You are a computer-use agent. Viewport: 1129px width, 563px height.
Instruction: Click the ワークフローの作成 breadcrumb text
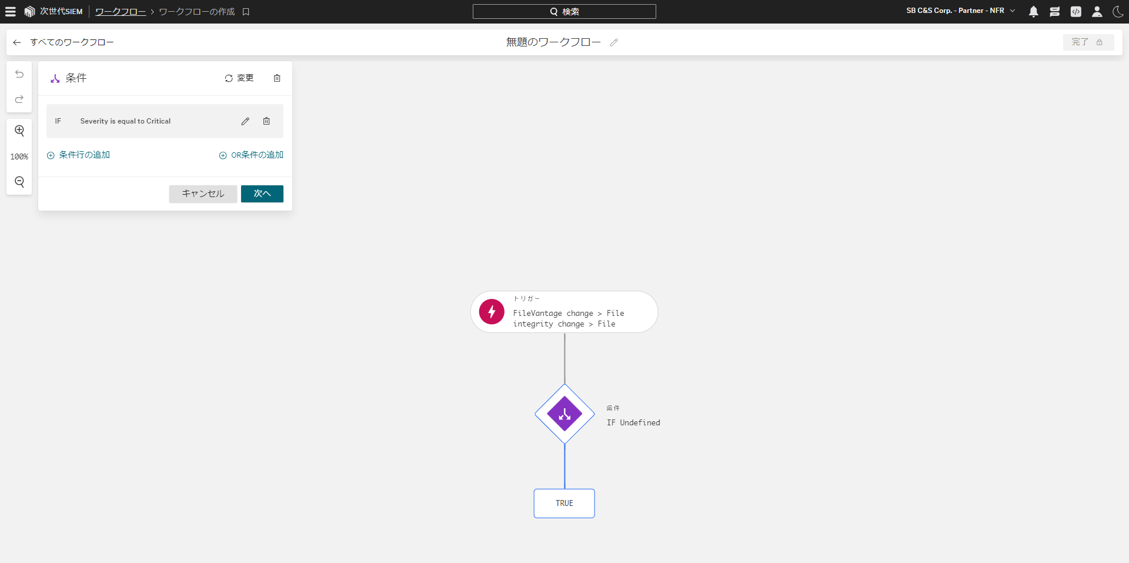197,12
